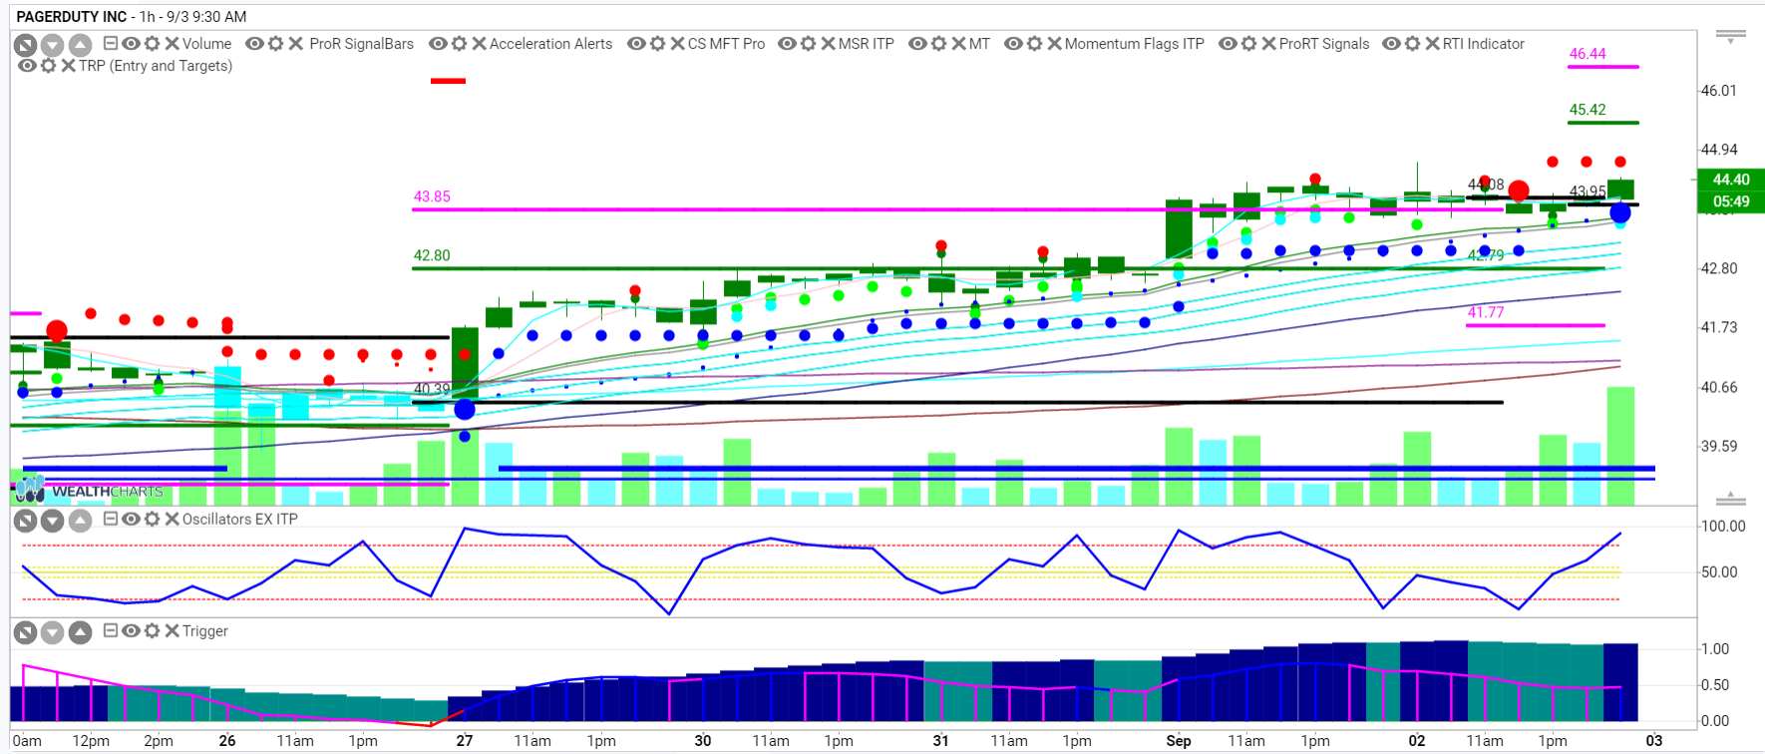The width and height of the screenshot is (1765, 754).
Task: Remove ProR SignalBars indicator with its X
Action: pos(295,44)
